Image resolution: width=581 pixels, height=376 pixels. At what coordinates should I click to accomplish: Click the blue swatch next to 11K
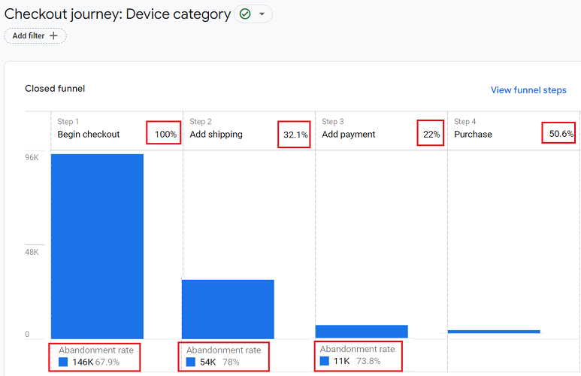click(x=325, y=361)
